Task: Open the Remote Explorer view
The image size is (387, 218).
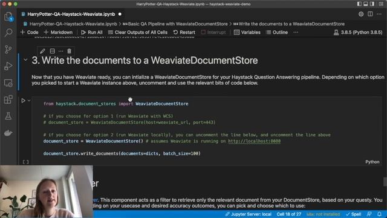Action: pyautogui.click(x=8, y=83)
